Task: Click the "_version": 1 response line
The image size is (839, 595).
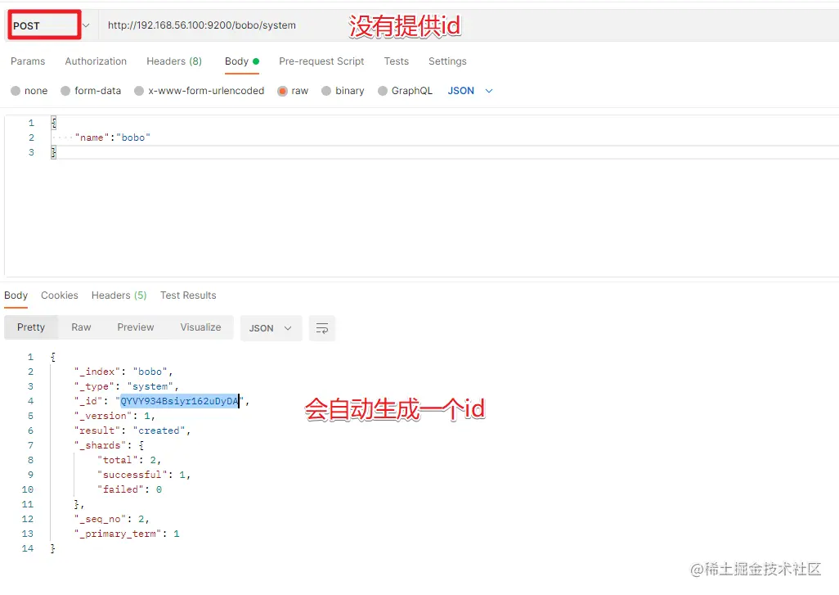Action: 114,416
